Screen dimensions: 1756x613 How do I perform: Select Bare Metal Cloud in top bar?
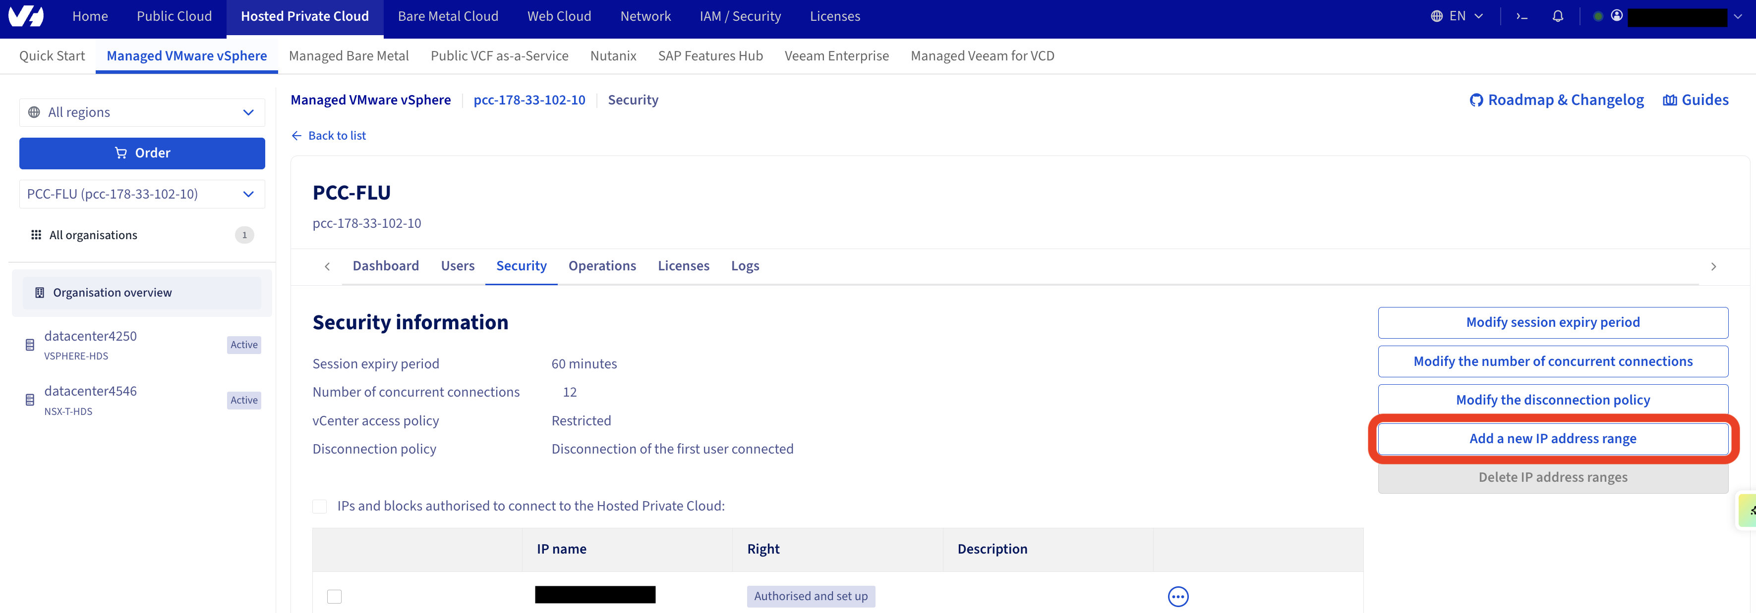(x=448, y=16)
